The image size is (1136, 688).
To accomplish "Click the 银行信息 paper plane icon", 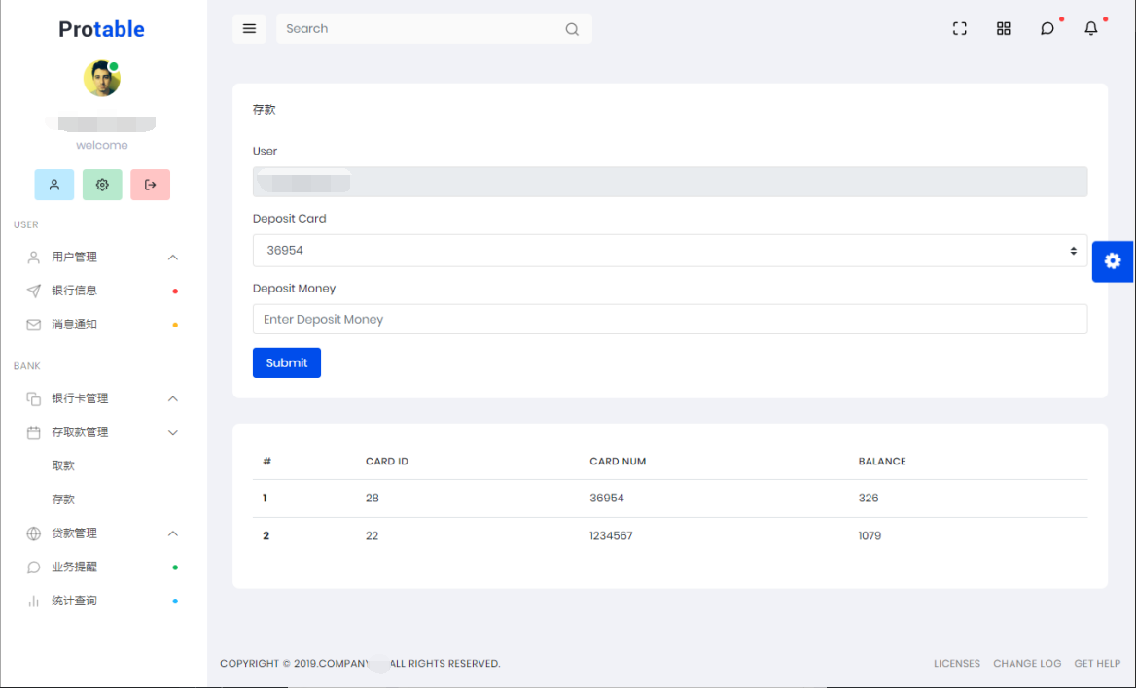I will point(33,291).
